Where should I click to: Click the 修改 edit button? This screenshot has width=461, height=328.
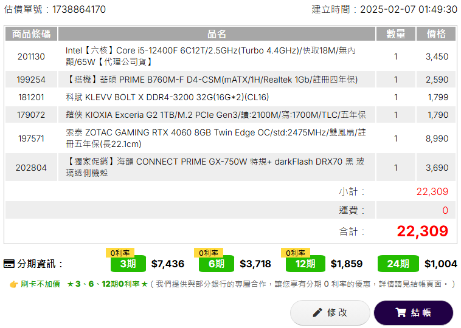pos(330,312)
